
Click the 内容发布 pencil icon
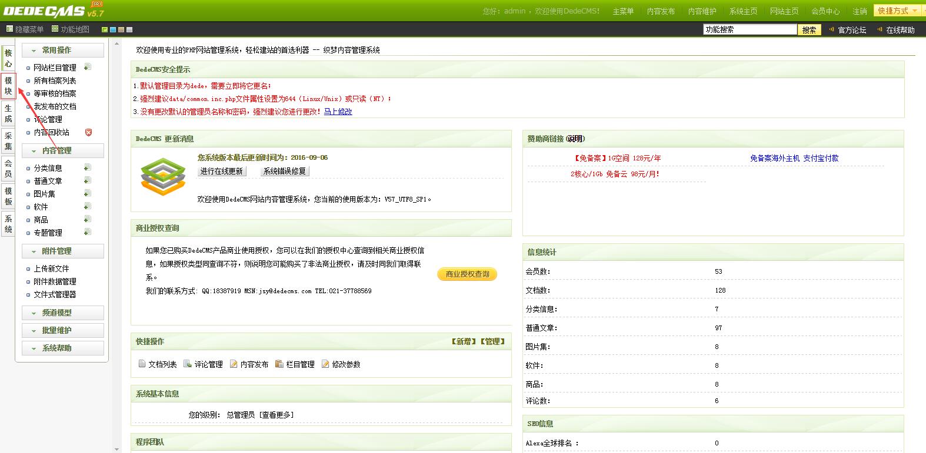[x=234, y=364]
